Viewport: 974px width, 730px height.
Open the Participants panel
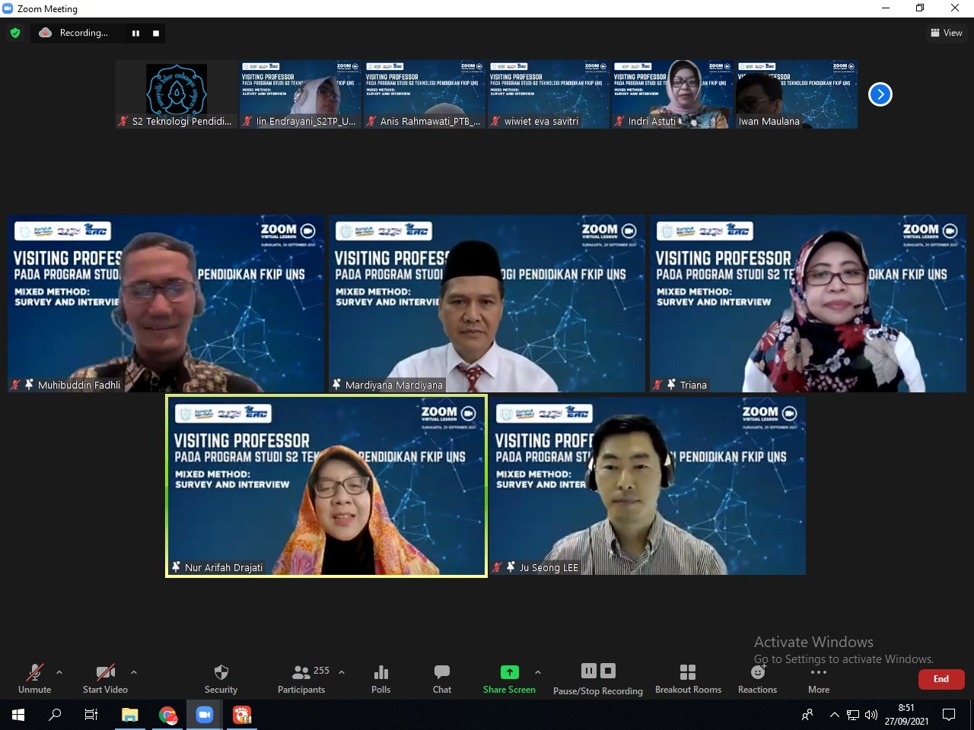coord(301,678)
